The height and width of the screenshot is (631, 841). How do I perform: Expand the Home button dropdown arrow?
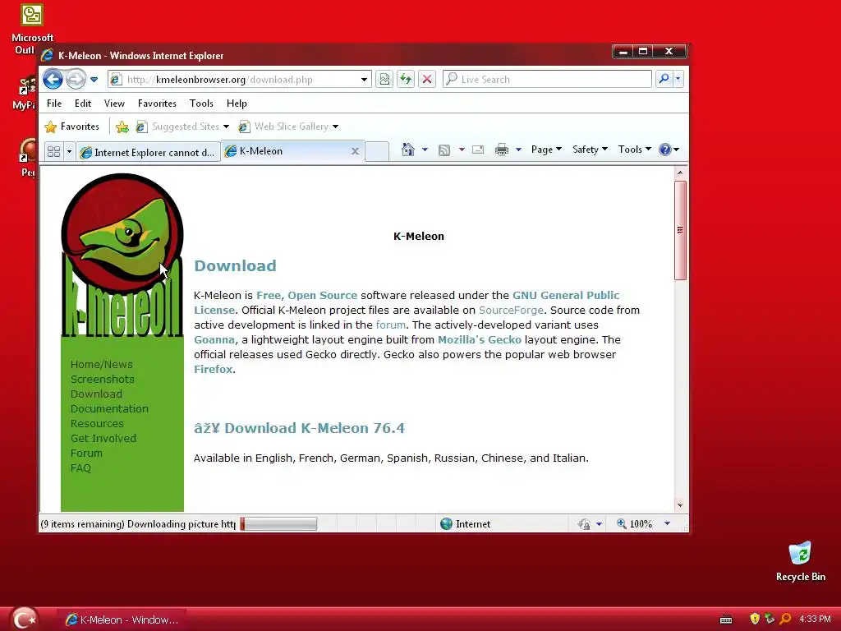pyautogui.click(x=425, y=150)
